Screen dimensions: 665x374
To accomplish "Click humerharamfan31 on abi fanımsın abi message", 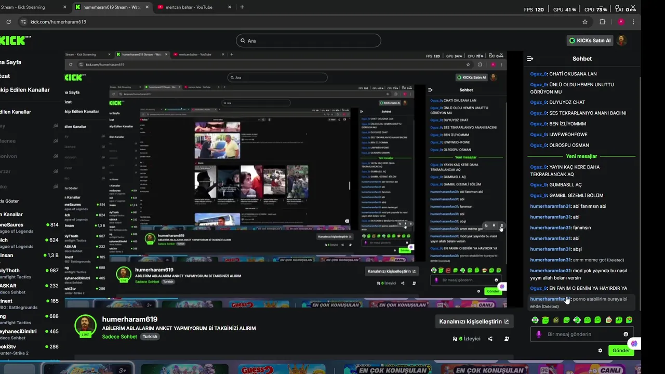I will pyautogui.click(x=550, y=206).
